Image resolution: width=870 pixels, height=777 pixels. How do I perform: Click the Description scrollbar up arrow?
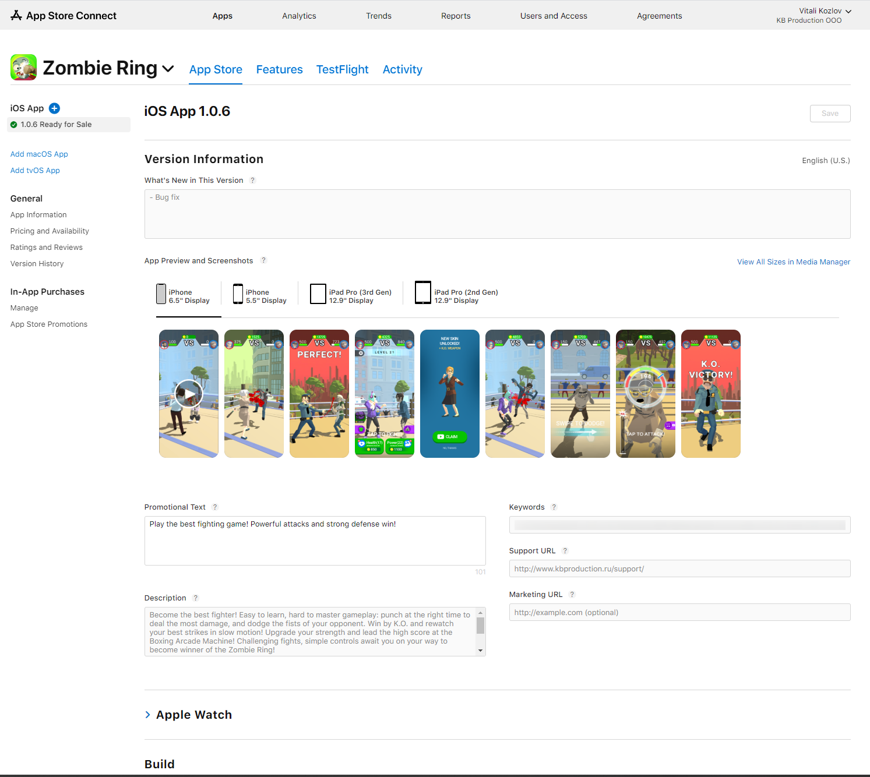coord(480,613)
